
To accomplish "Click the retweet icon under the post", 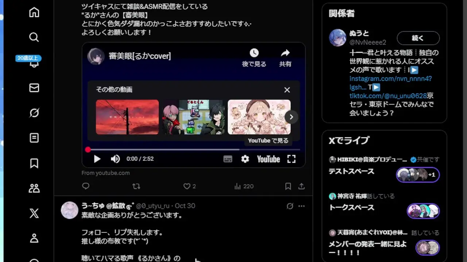I will (x=136, y=186).
